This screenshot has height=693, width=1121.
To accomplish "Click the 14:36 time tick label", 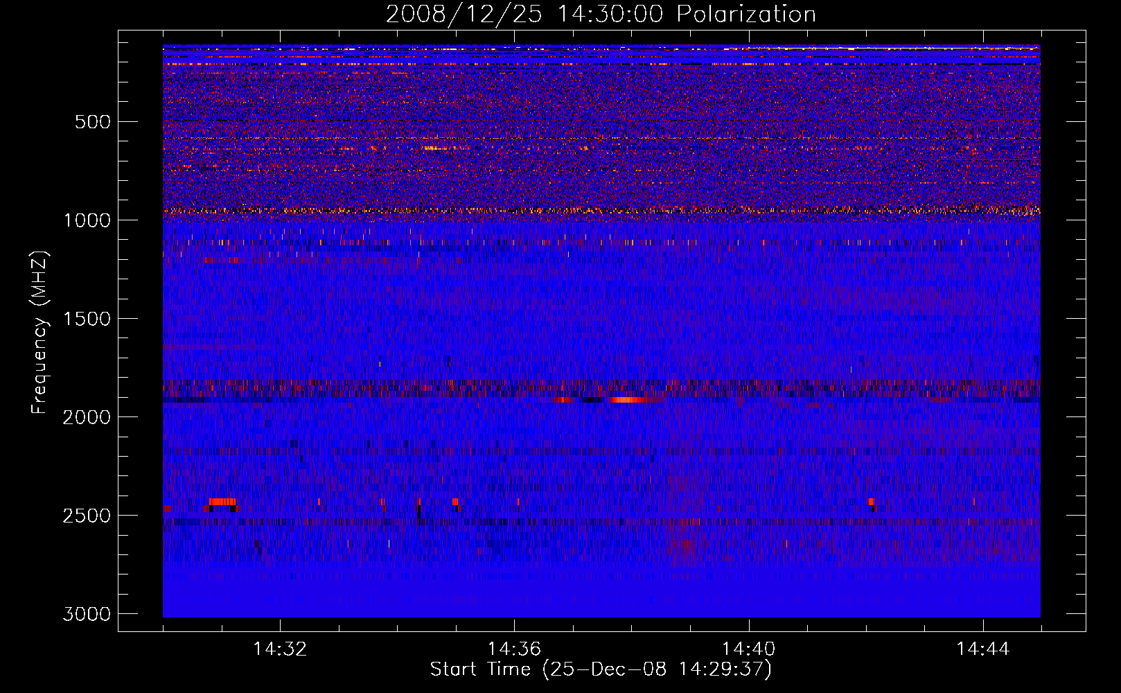I will 514,649.
